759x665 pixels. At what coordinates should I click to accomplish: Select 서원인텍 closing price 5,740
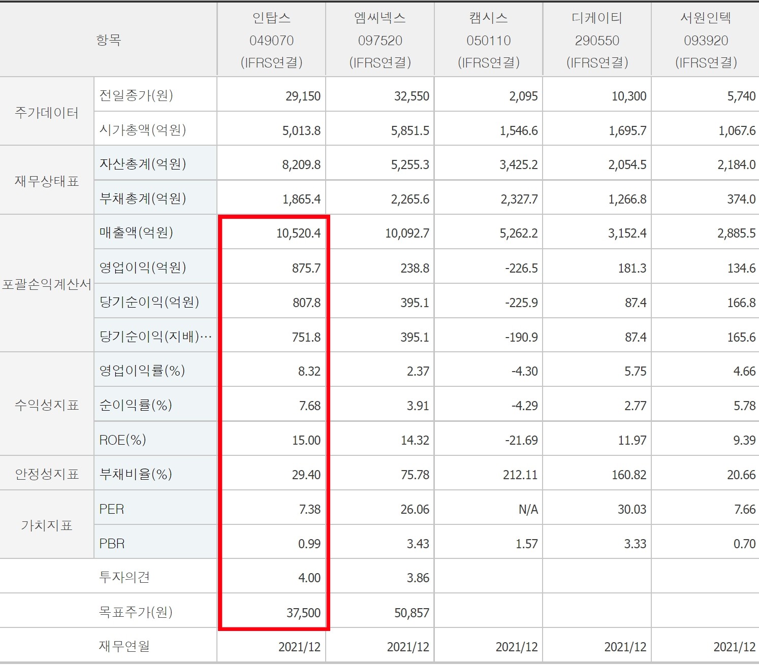coord(741,96)
